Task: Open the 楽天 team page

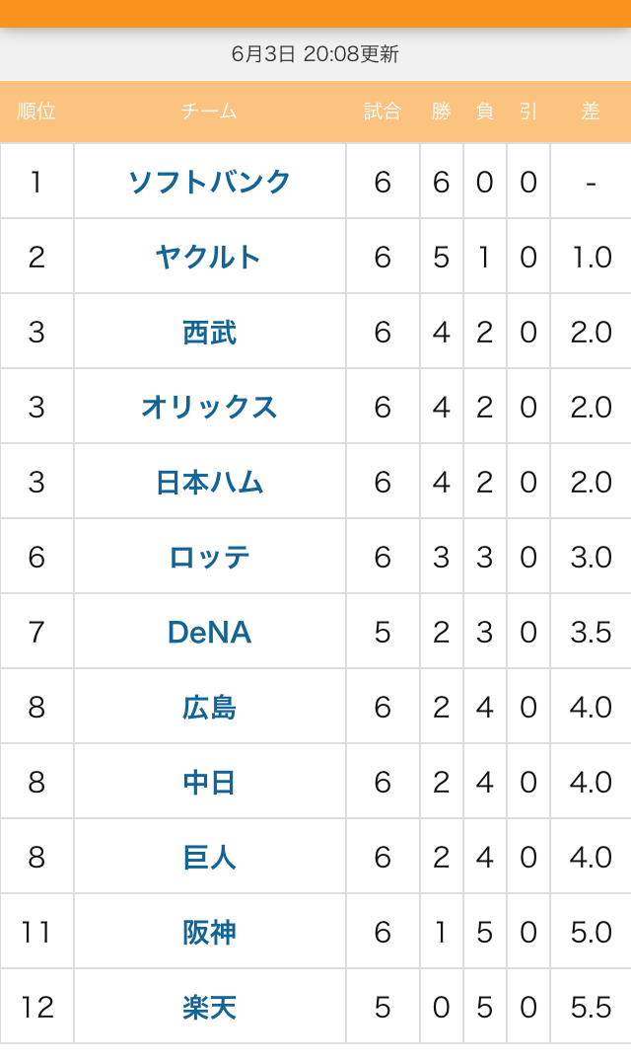Action: coord(209,1008)
